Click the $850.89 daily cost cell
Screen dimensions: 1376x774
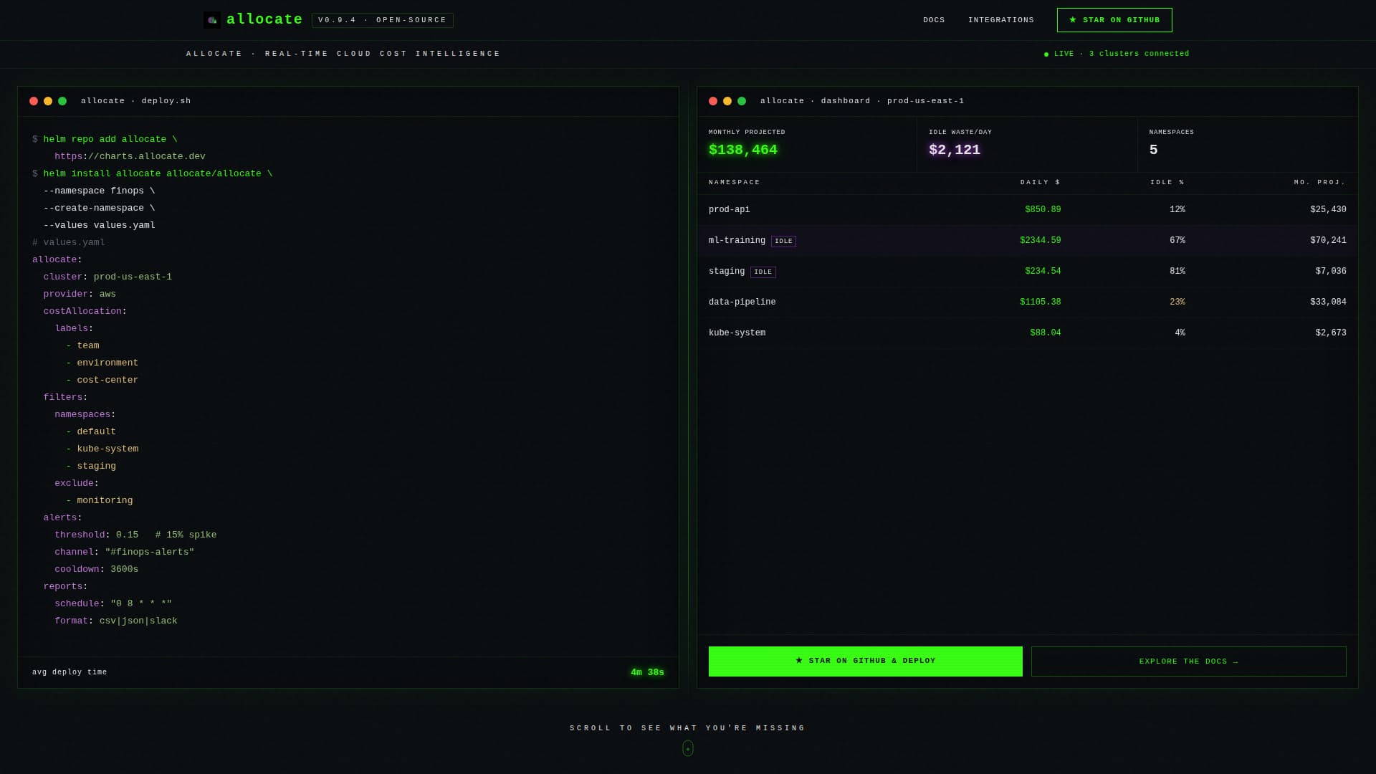[1043, 210]
